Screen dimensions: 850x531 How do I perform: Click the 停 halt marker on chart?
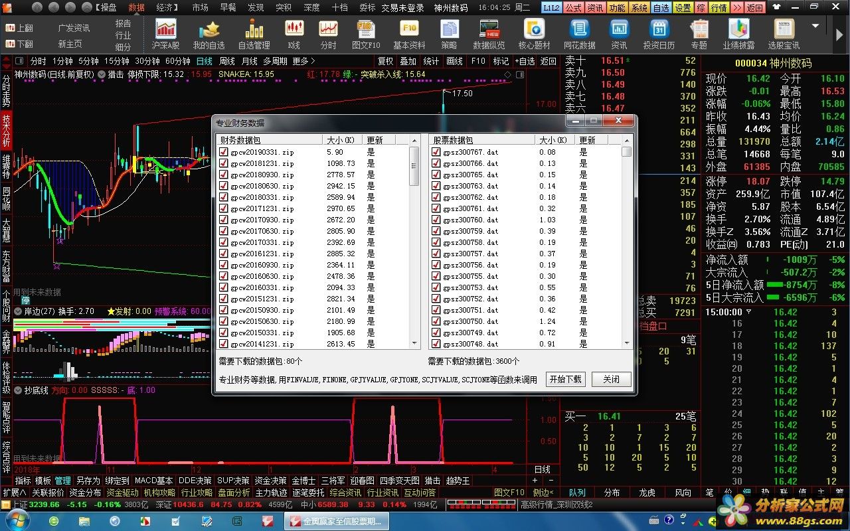point(26,300)
